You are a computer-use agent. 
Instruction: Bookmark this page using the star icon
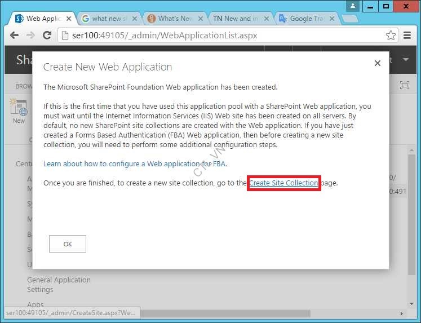click(391, 35)
